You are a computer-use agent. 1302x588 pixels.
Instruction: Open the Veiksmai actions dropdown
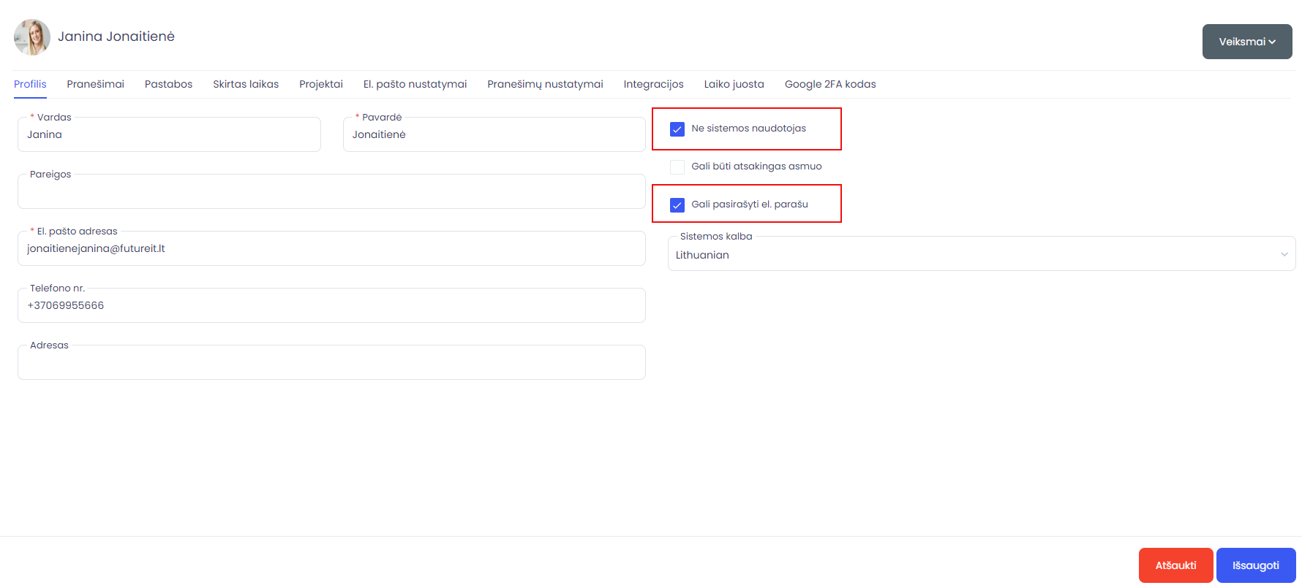pos(1247,42)
